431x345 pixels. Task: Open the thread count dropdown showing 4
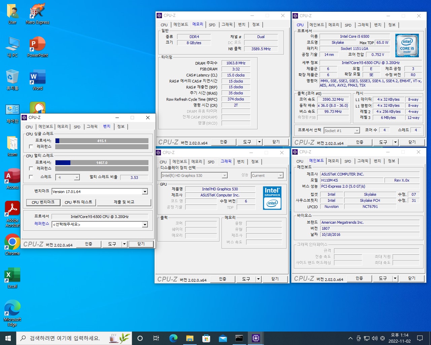tap(67, 177)
